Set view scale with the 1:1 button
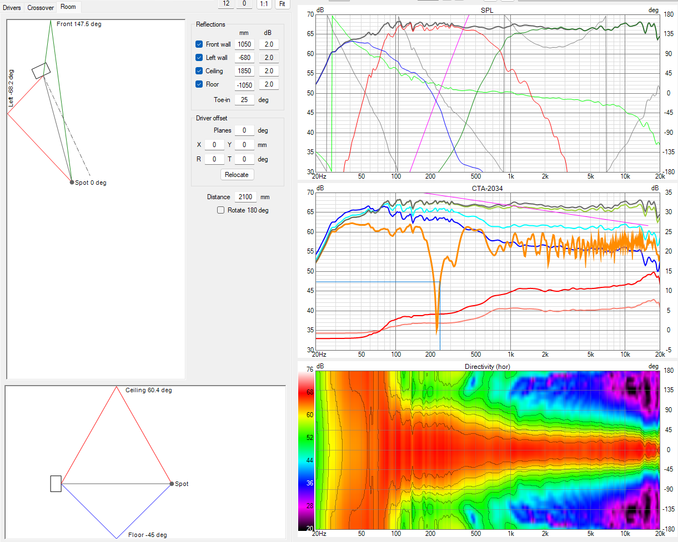The width and height of the screenshot is (678, 542). (x=264, y=3)
